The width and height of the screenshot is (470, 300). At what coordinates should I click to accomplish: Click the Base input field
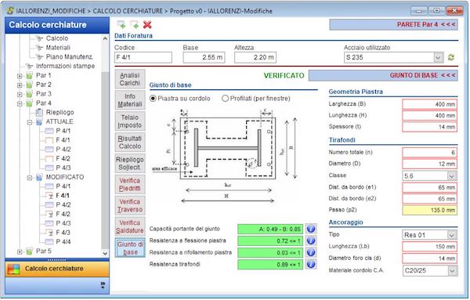click(x=204, y=57)
